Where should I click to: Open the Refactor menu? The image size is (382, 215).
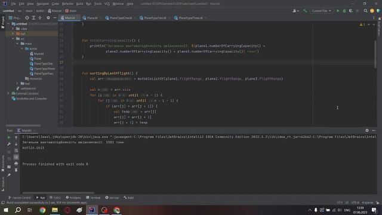(x=67, y=4)
